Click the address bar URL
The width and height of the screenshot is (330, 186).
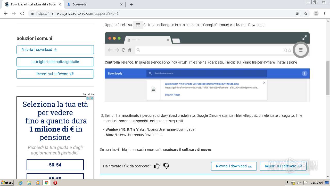coord(77,13)
